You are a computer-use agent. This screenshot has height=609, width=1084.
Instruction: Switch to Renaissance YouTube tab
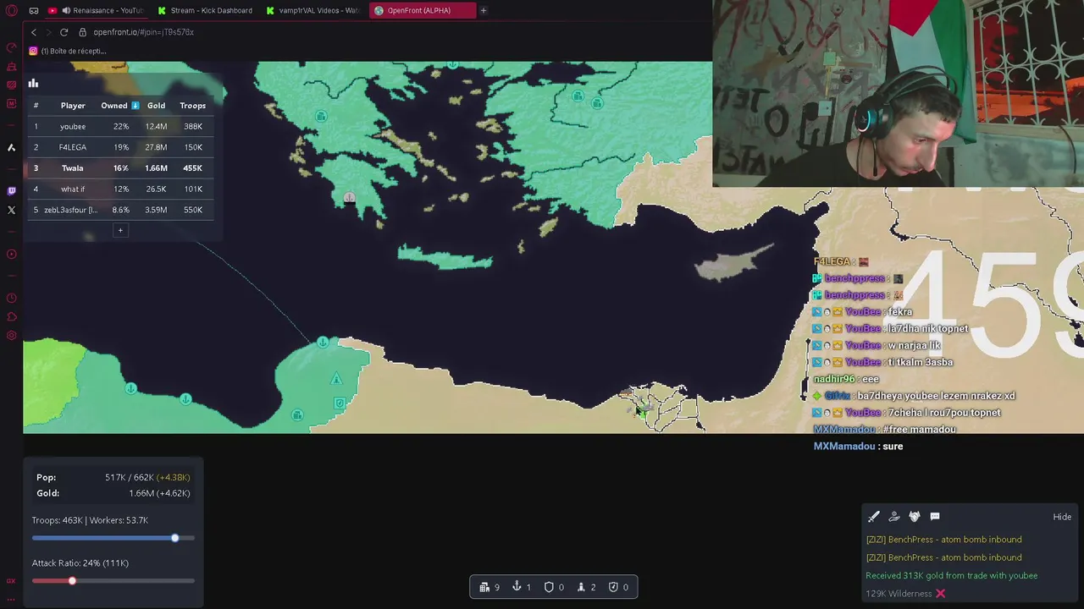pos(97,10)
